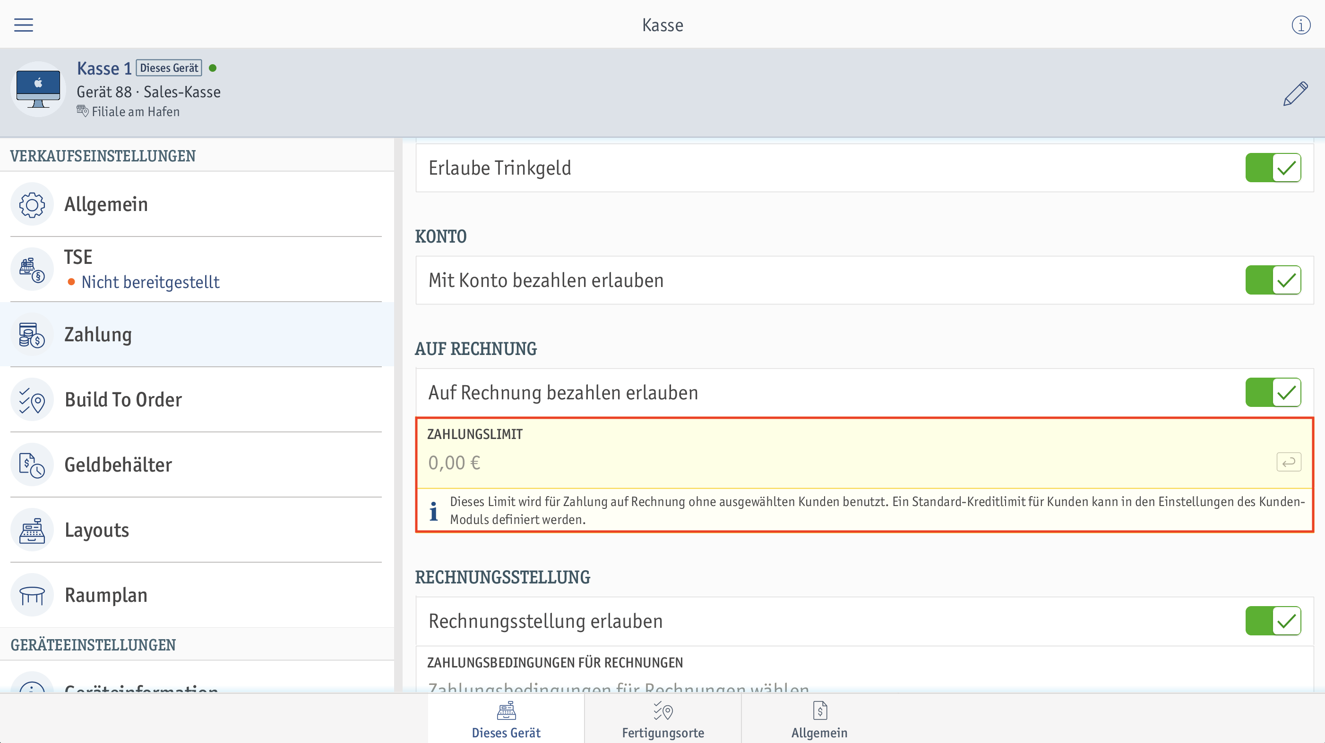The image size is (1325, 743).
Task: Click the TSE cash register icon
Action: click(32, 269)
